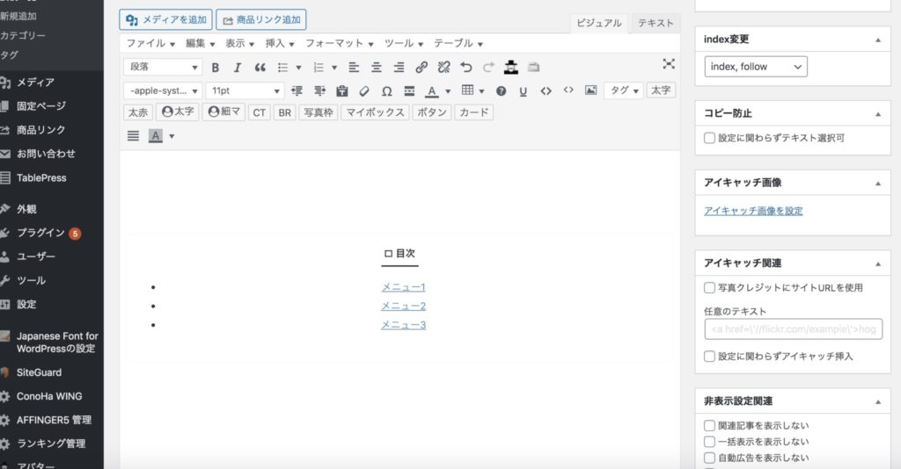The height and width of the screenshot is (469, 901).
Task: Insert a blockquote
Action: pyautogui.click(x=260, y=68)
